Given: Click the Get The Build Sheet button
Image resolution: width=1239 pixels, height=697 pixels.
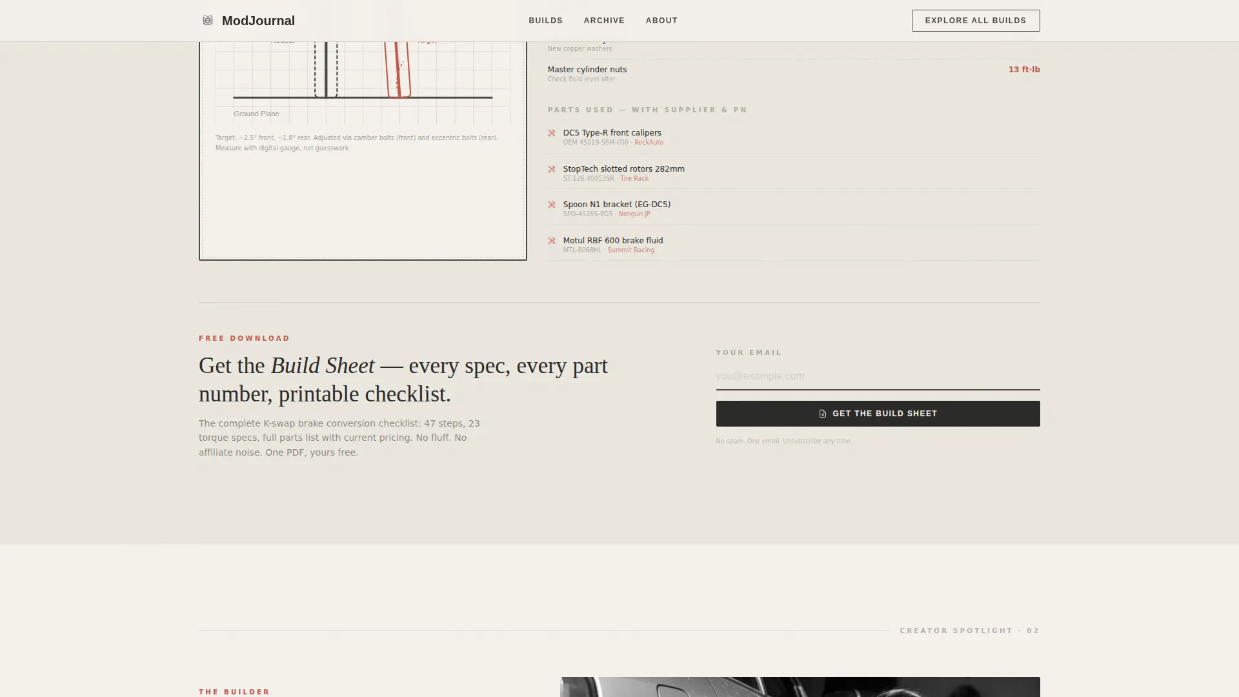Looking at the screenshot, I should 878,414.
